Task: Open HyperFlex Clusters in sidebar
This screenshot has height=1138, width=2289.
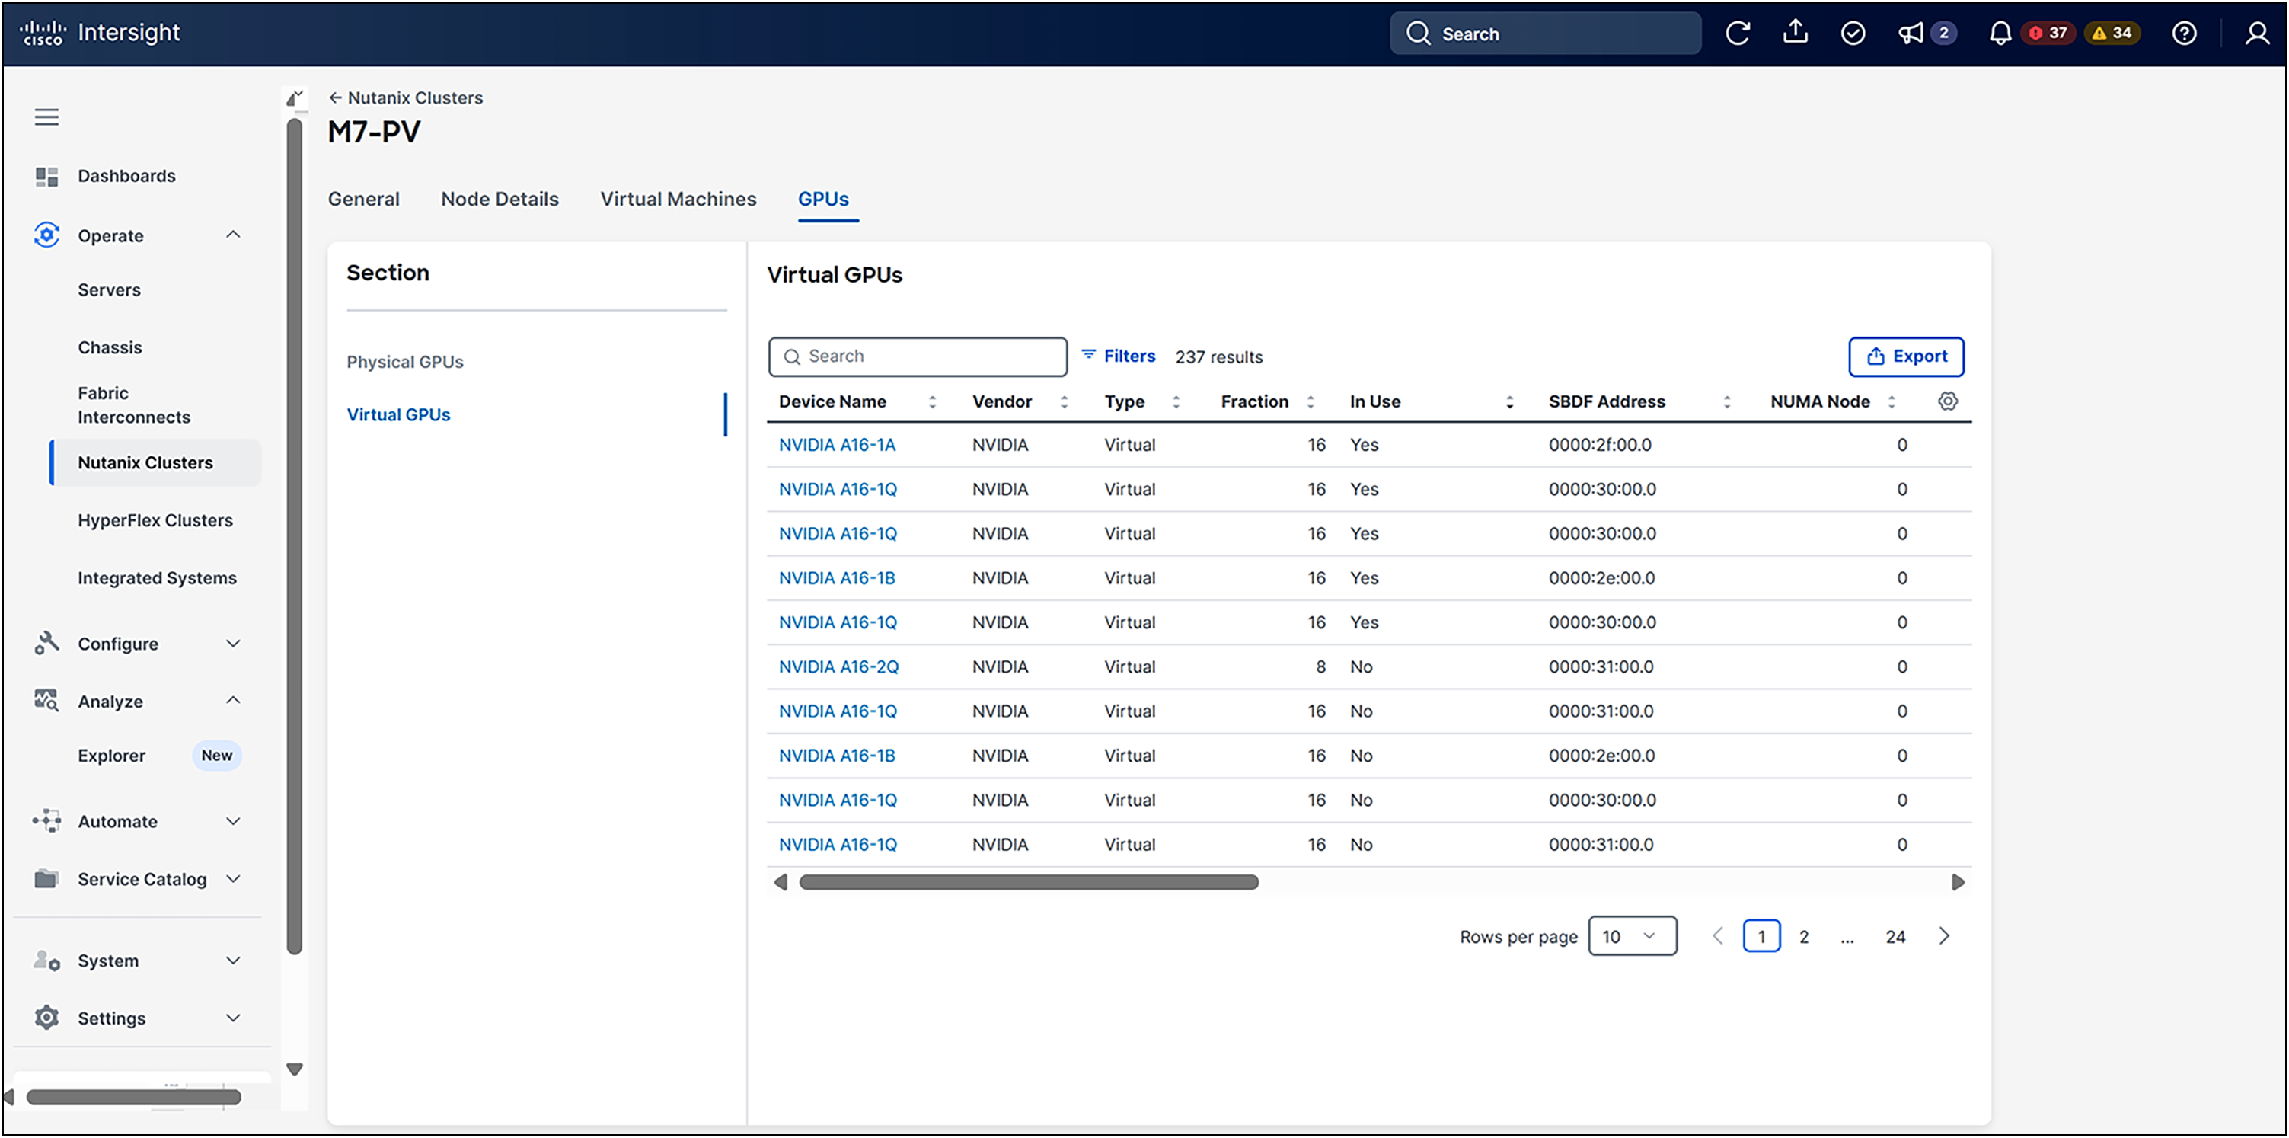Action: (155, 520)
